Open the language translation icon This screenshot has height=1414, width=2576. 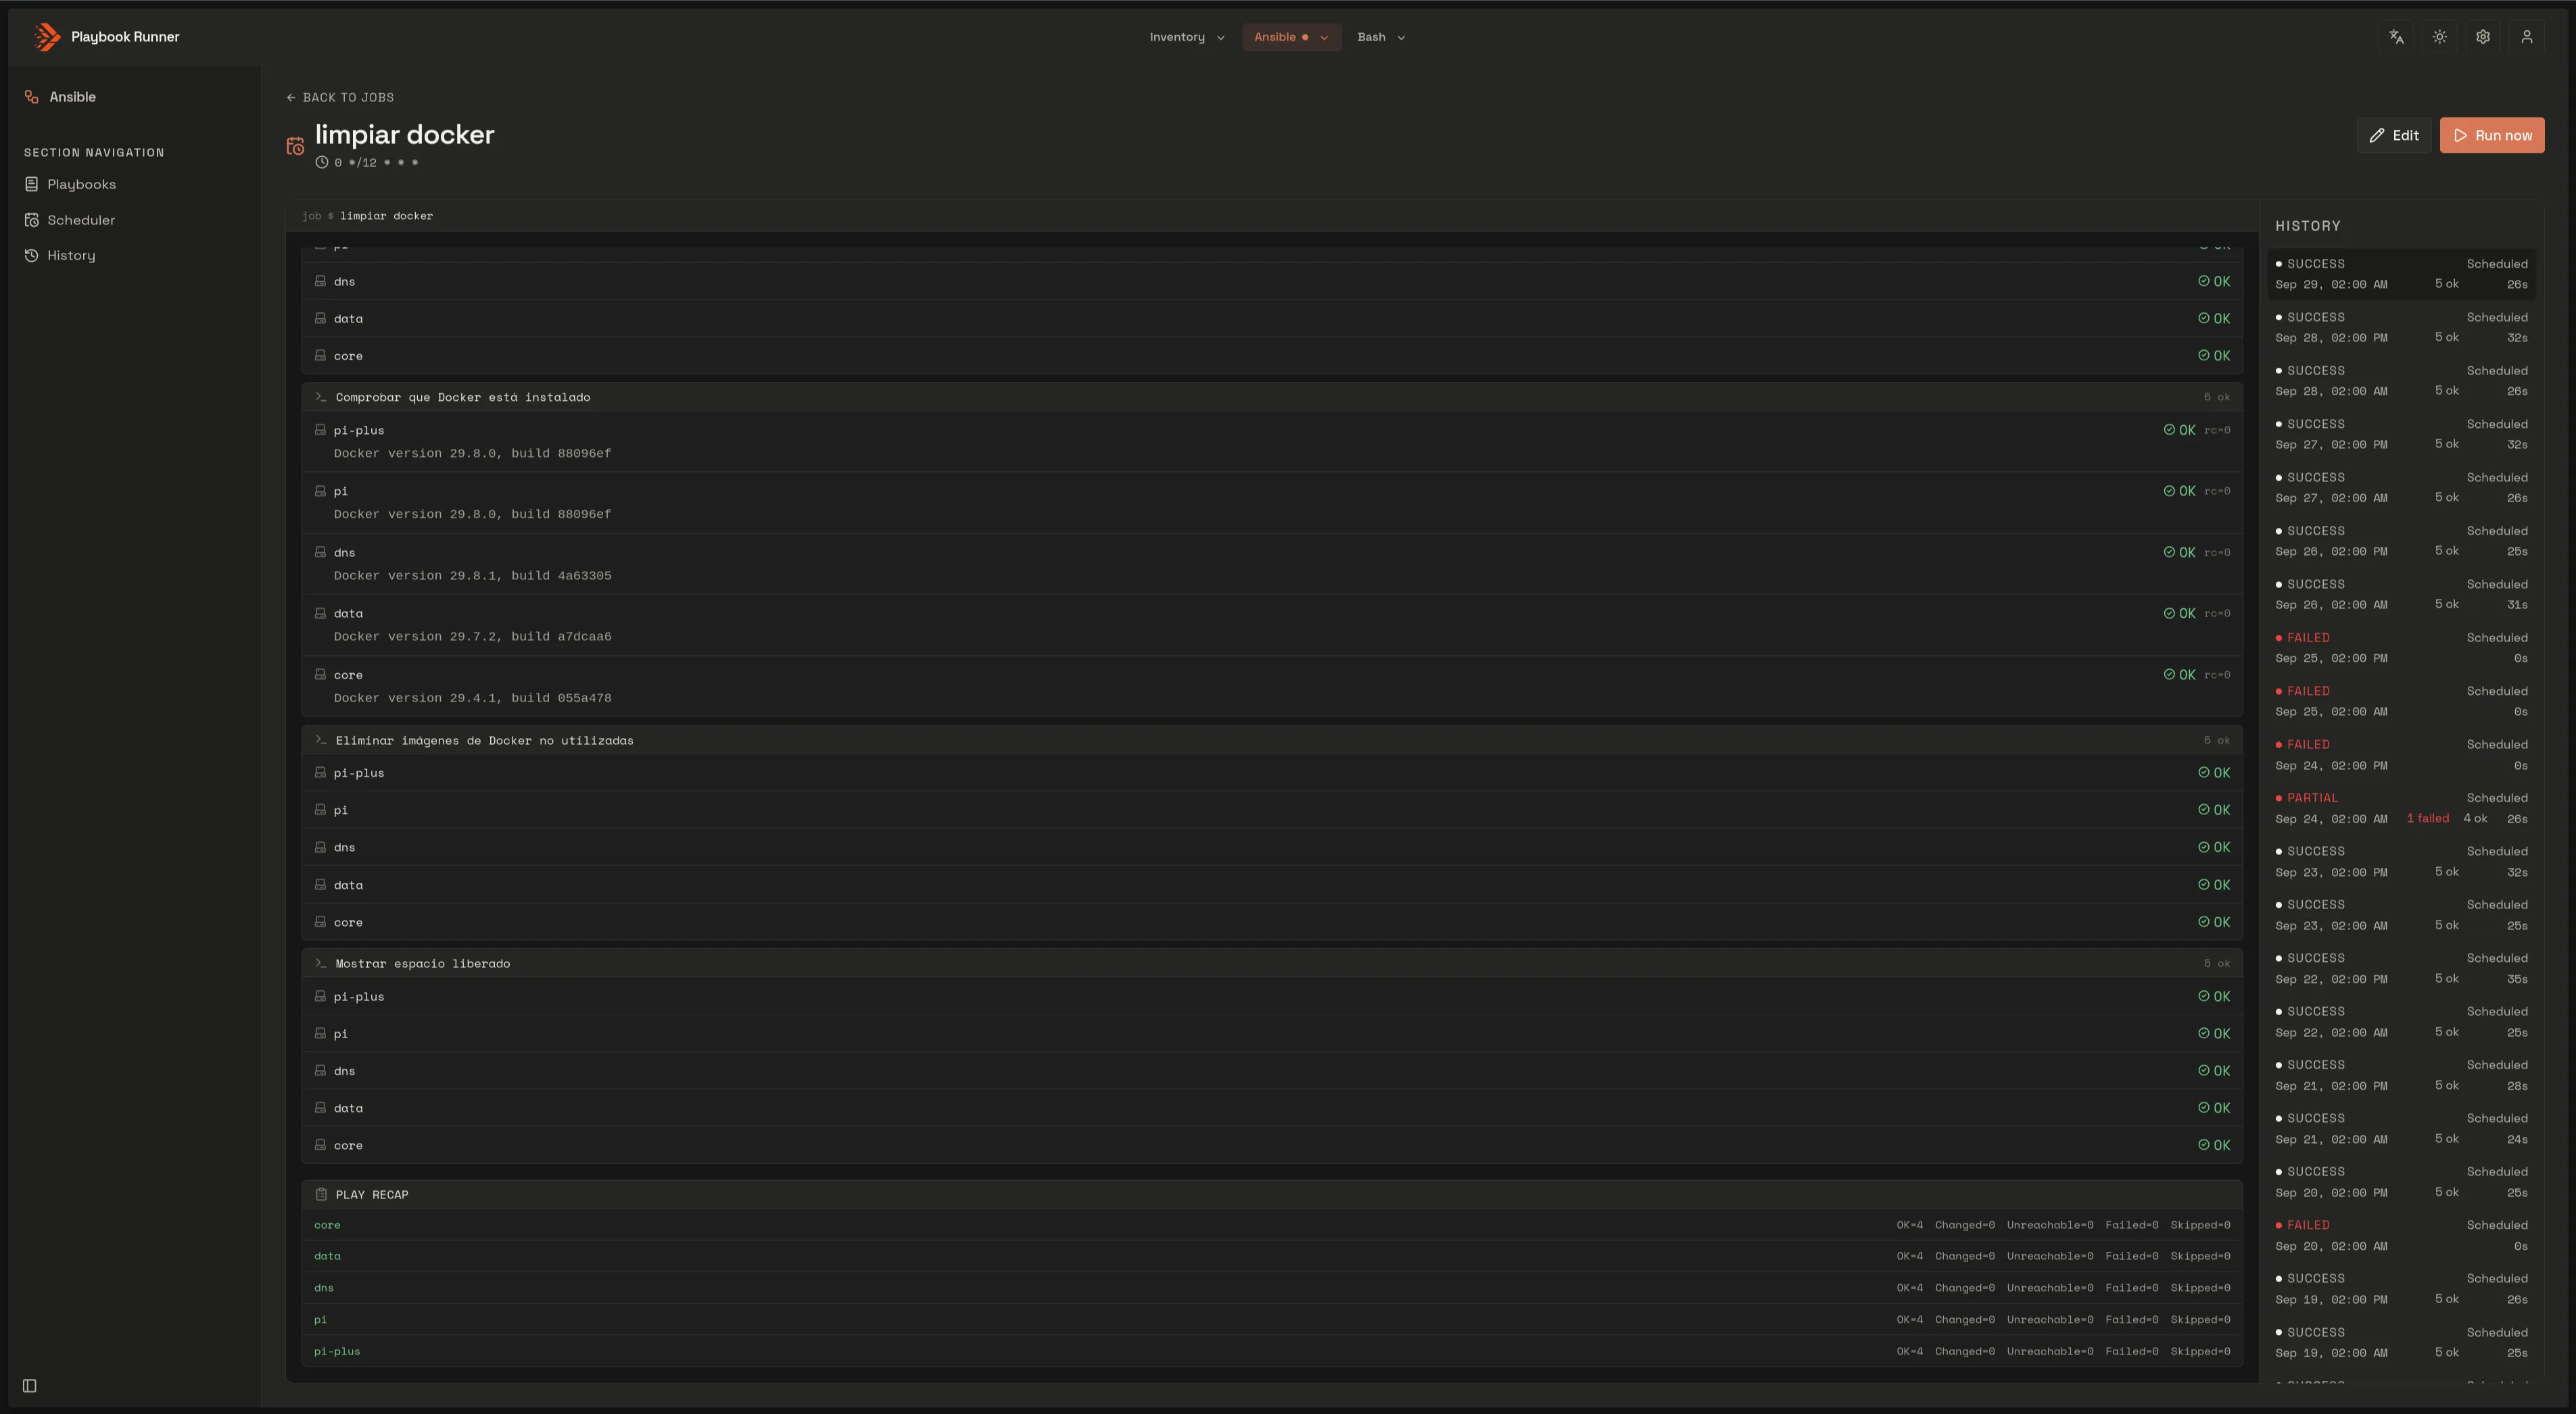coord(2396,37)
